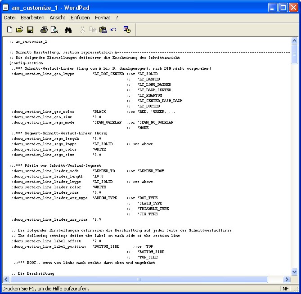Image resolution: width=301 pixels, height=294 pixels.
Task: Click the horizontal scrollbar thumb
Action: (x=139, y=279)
